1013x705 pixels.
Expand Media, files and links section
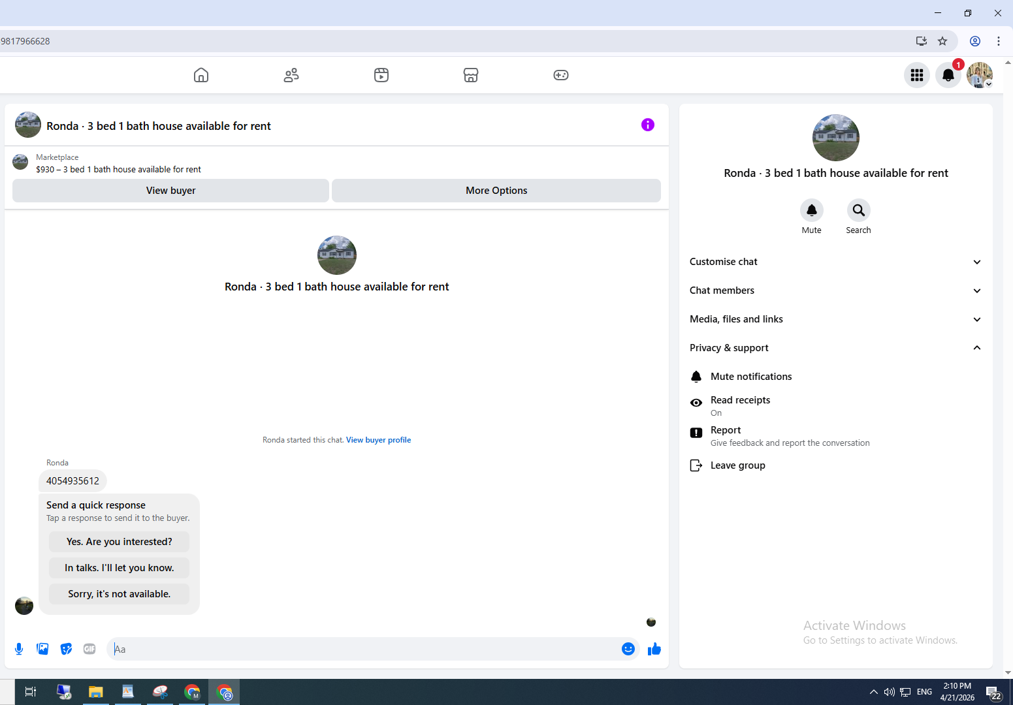click(836, 319)
